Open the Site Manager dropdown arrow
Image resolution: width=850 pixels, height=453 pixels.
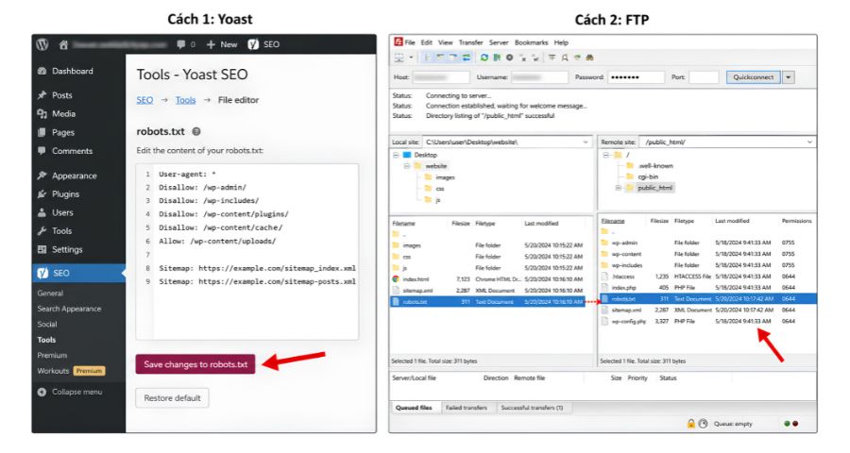pyautogui.click(x=411, y=58)
